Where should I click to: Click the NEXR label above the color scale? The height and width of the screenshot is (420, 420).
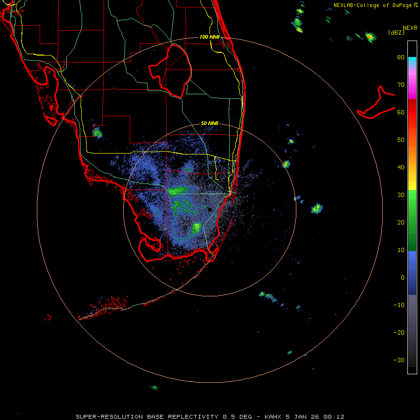coord(410,28)
